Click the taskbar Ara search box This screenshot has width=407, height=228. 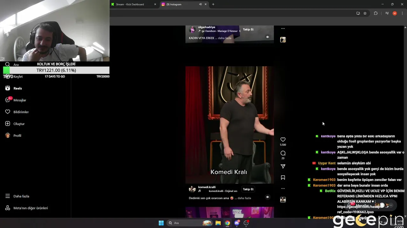pos(190,223)
